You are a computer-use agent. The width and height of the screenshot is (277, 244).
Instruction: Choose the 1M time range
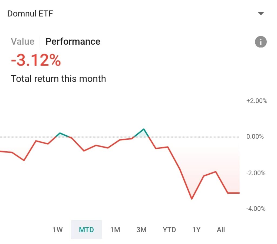(x=115, y=230)
